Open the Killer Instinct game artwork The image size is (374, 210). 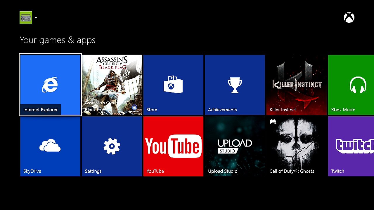[297, 85]
